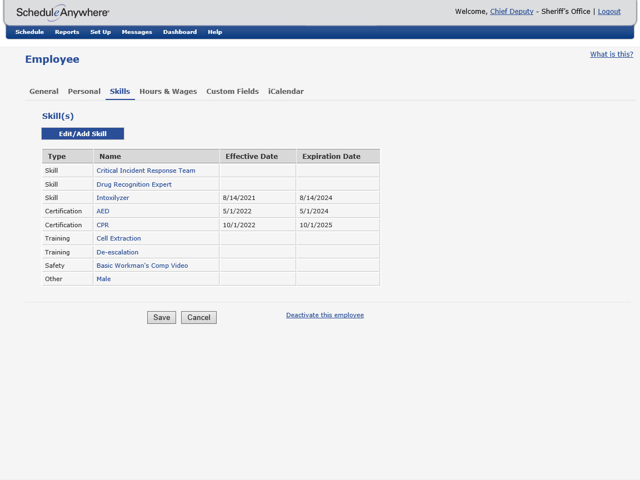This screenshot has width=640, height=480.
Task: Open the Cell Extraction training
Action: (118, 238)
